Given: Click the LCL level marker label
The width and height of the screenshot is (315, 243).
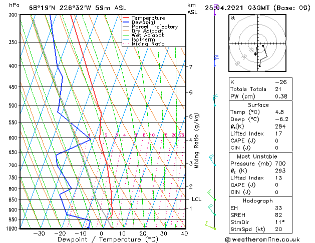Looking at the screenshot, I should (196, 199).
